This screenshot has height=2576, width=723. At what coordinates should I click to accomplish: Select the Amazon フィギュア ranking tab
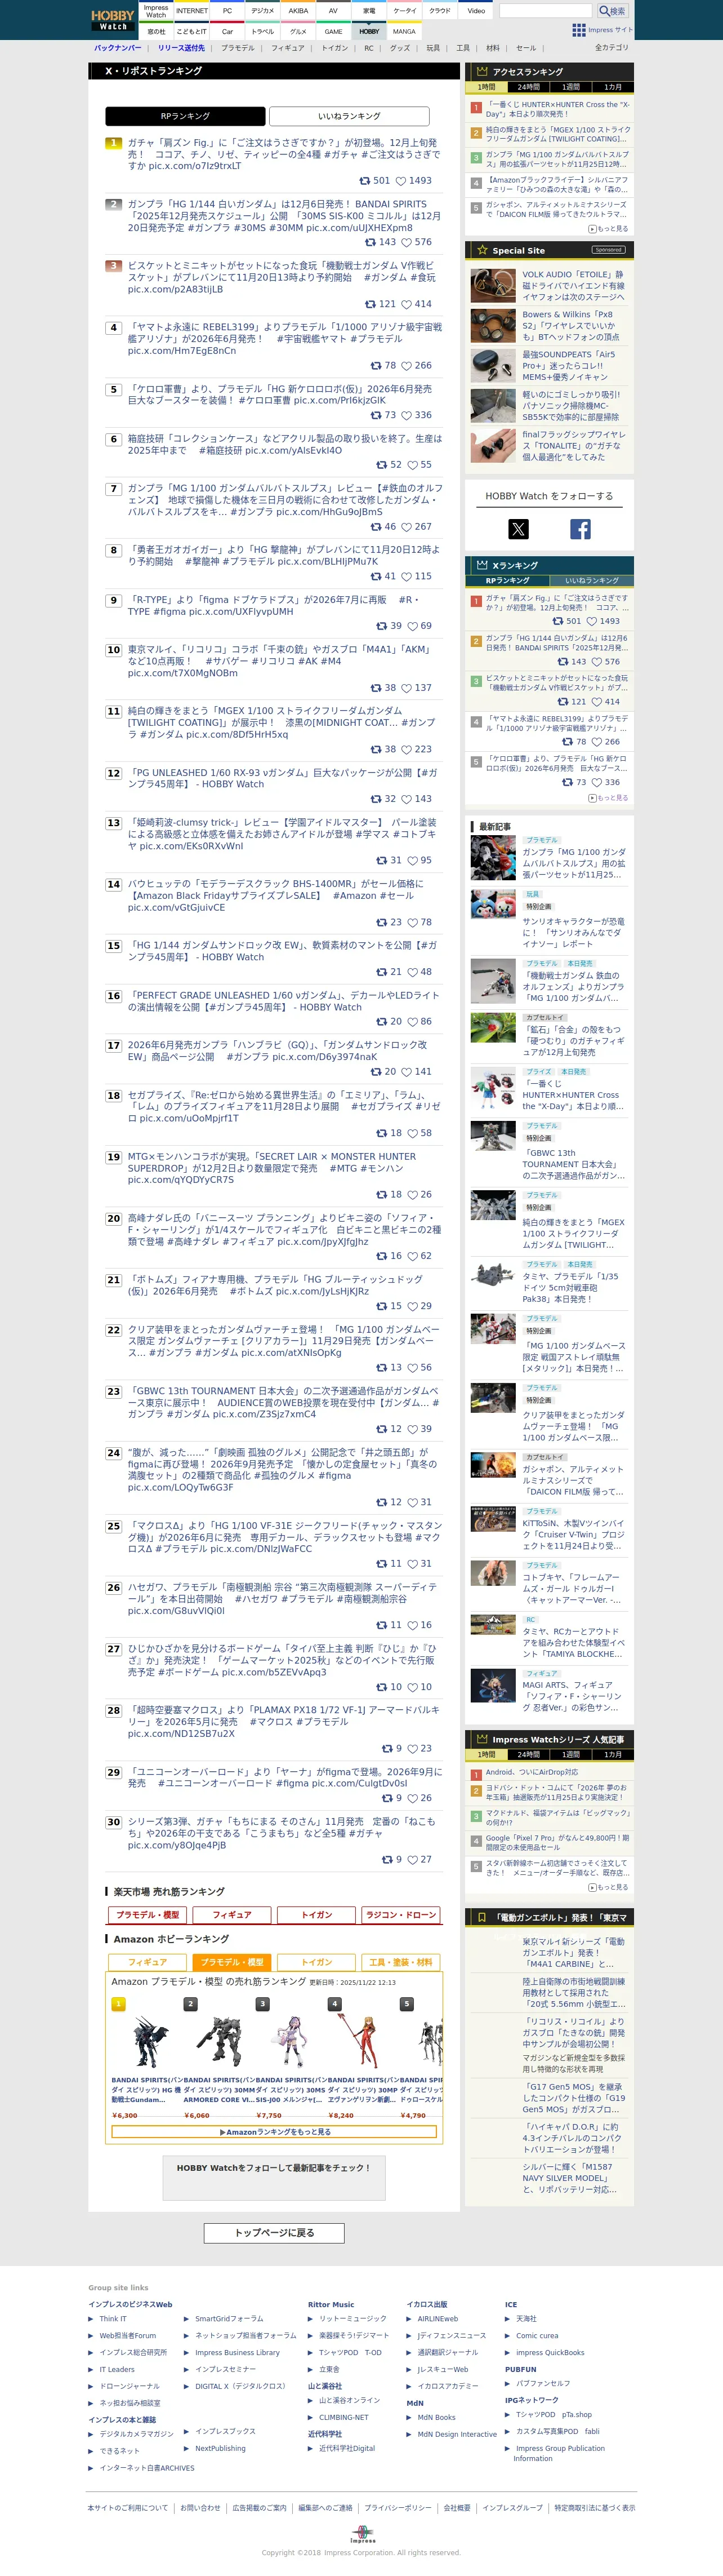148,1962
